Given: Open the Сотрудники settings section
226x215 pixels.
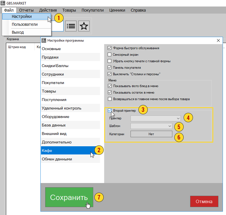Looking at the screenshot, I should pos(70,74).
